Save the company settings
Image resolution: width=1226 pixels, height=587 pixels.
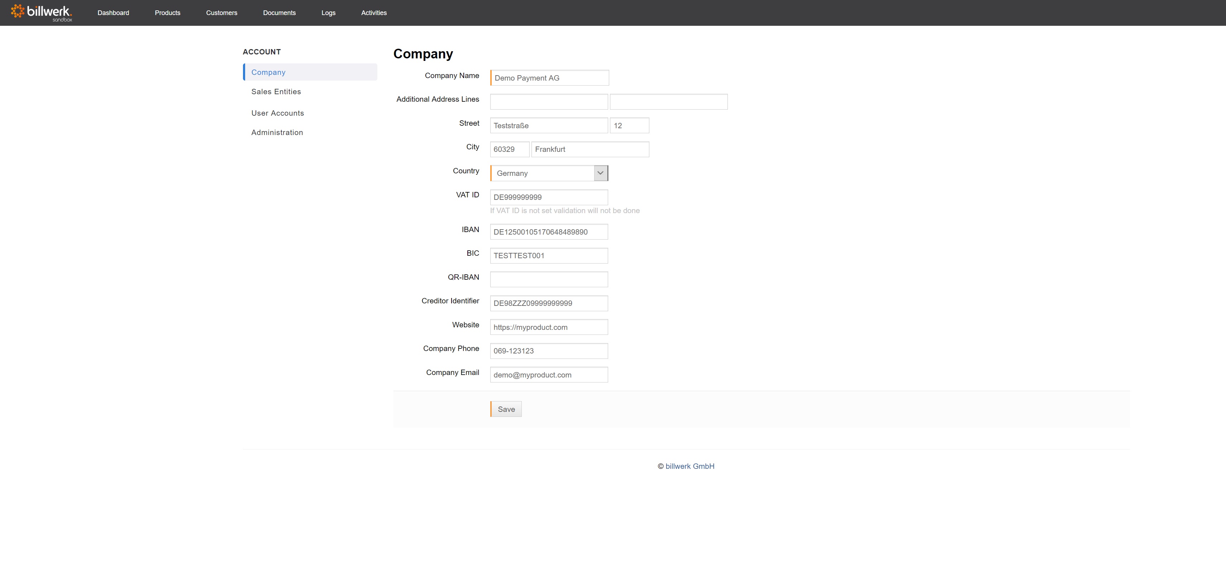(506, 409)
